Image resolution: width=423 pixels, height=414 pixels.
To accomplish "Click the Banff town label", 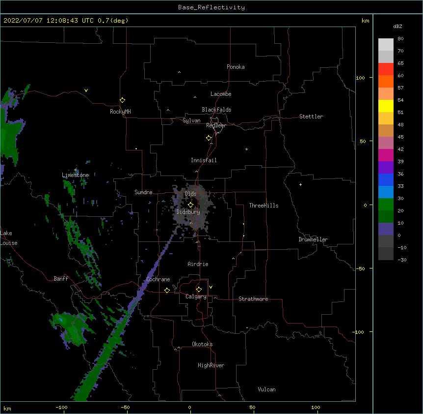I will [x=61, y=279].
